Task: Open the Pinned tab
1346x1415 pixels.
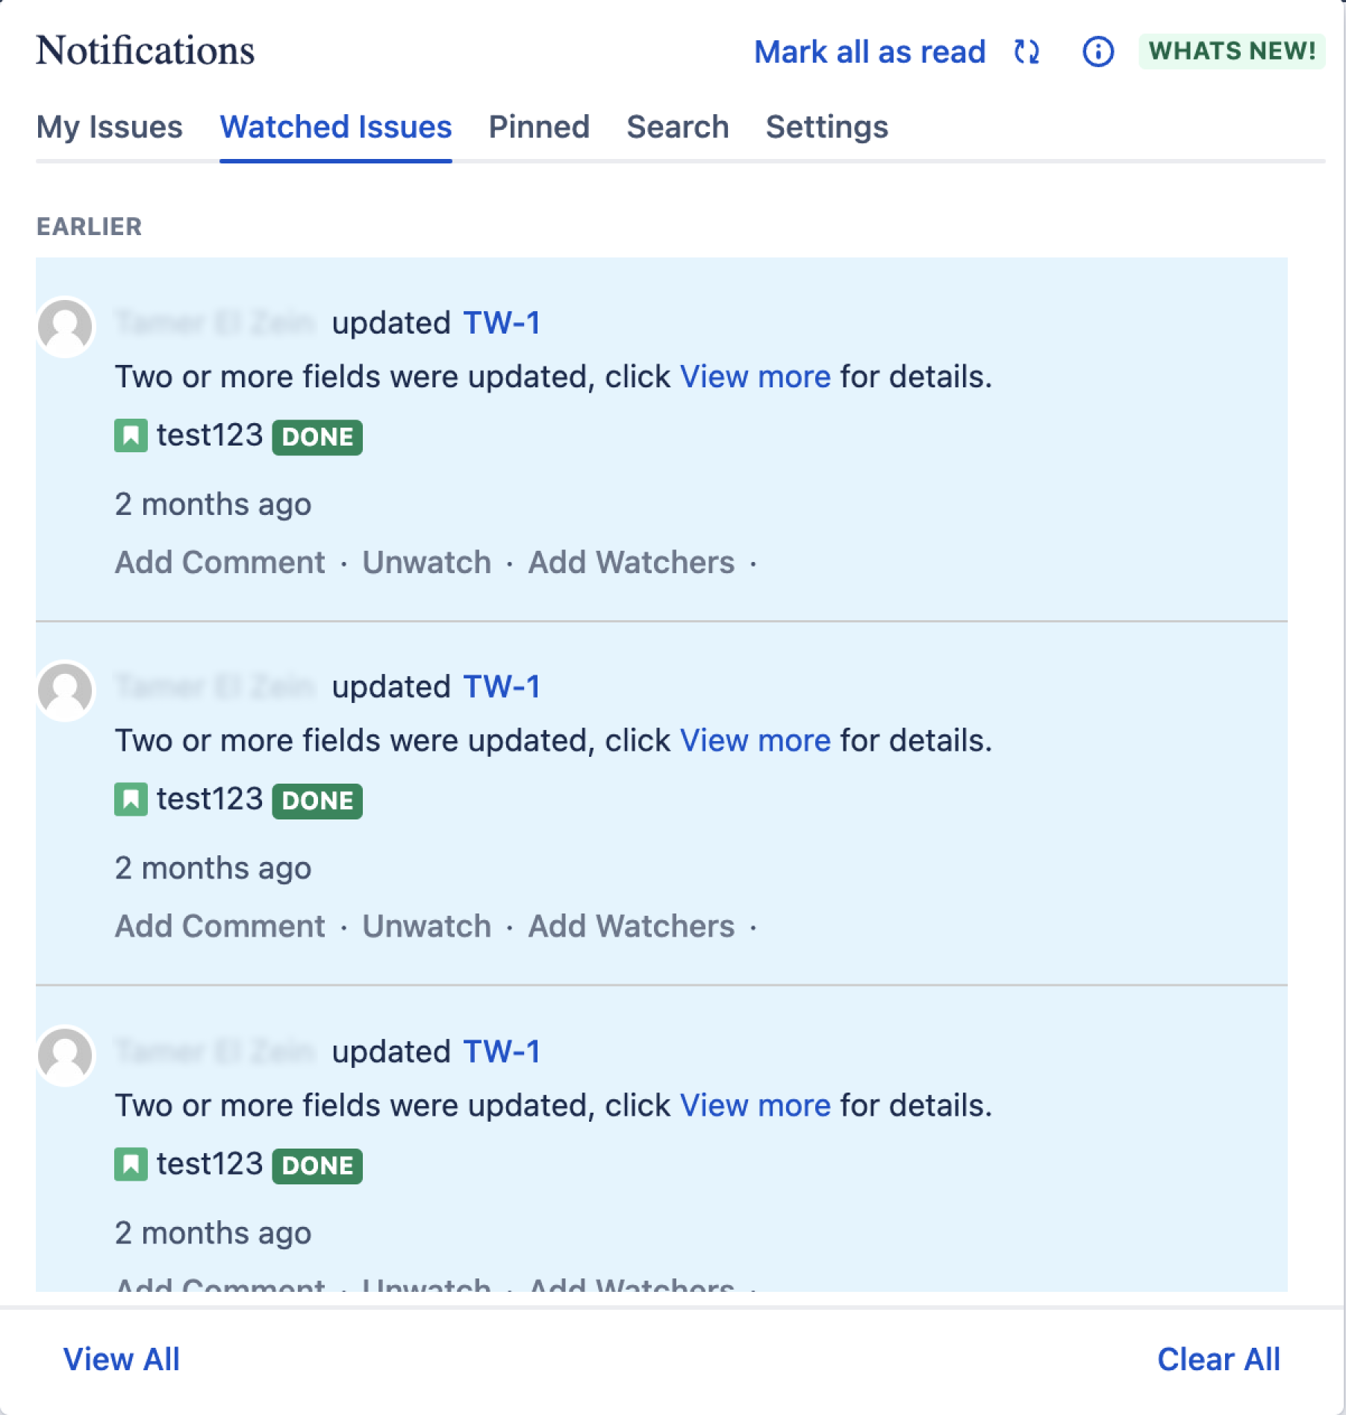Action: 539,127
